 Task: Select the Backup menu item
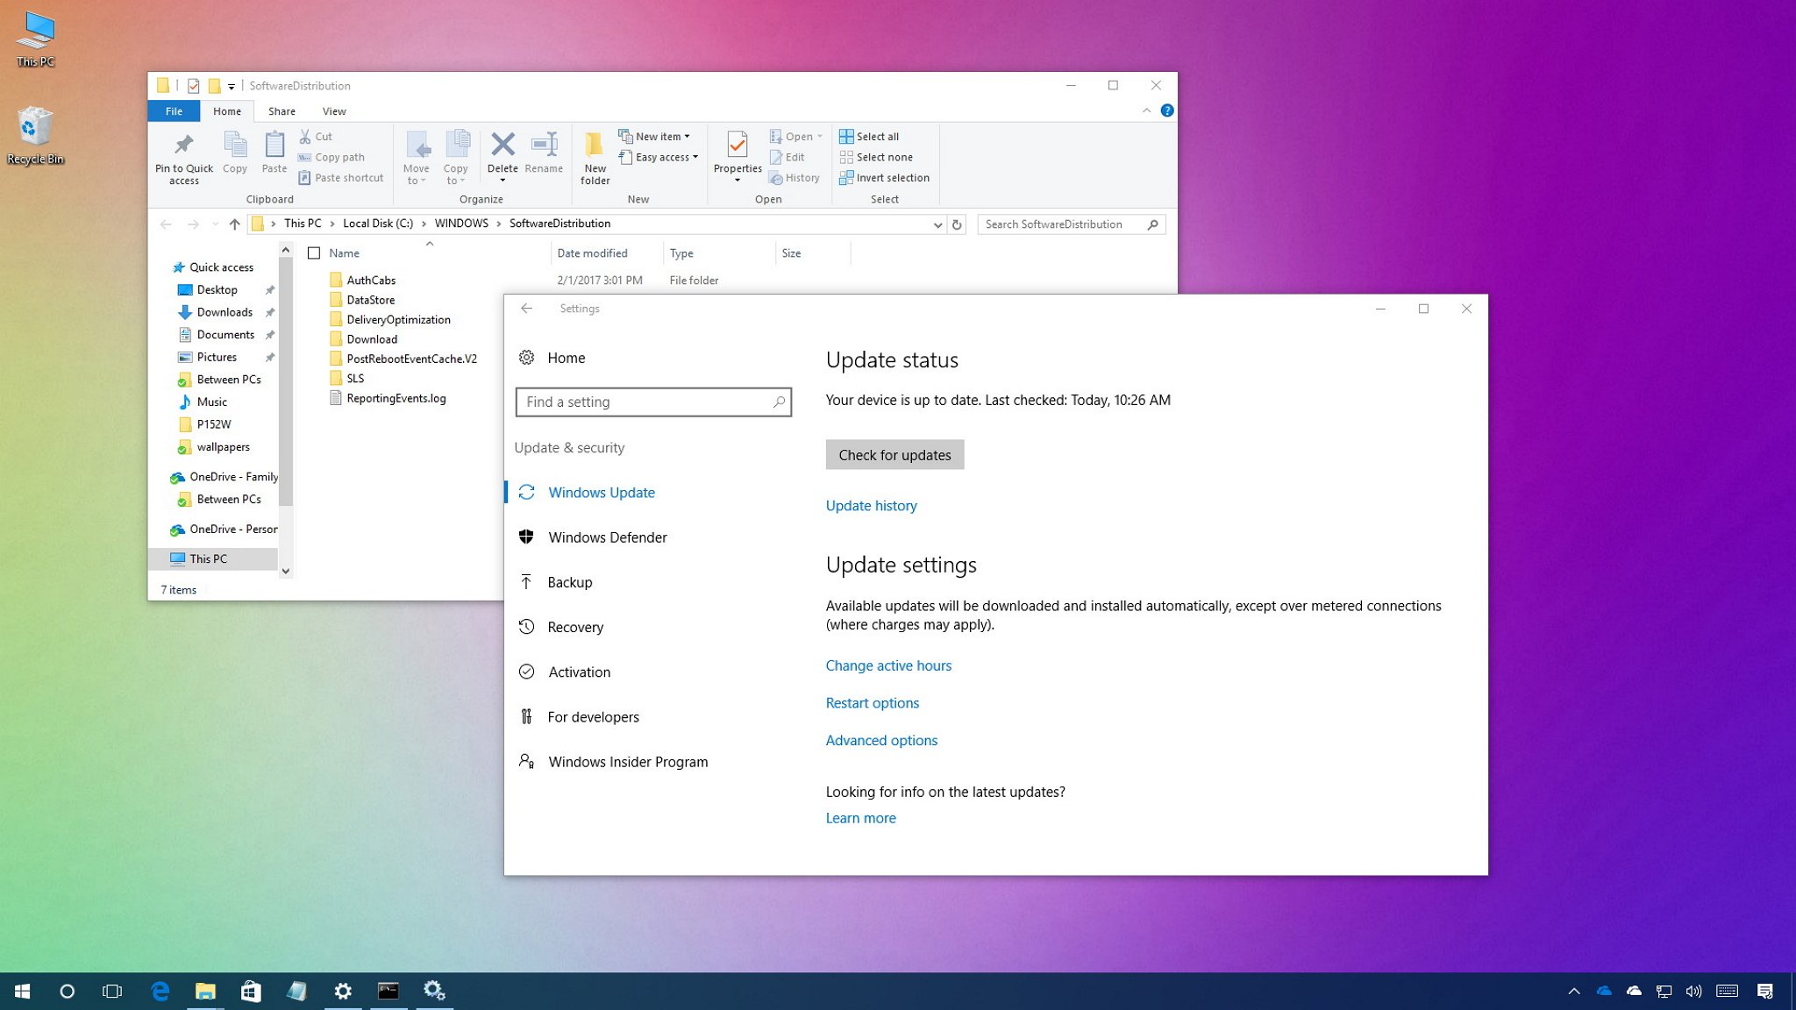click(x=570, y=582)
